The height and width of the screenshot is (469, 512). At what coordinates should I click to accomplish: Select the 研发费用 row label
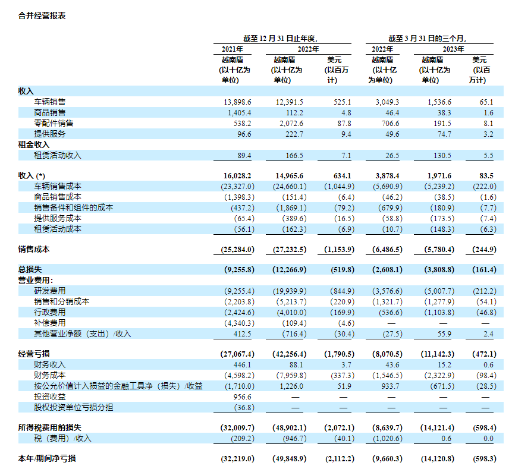50,291
